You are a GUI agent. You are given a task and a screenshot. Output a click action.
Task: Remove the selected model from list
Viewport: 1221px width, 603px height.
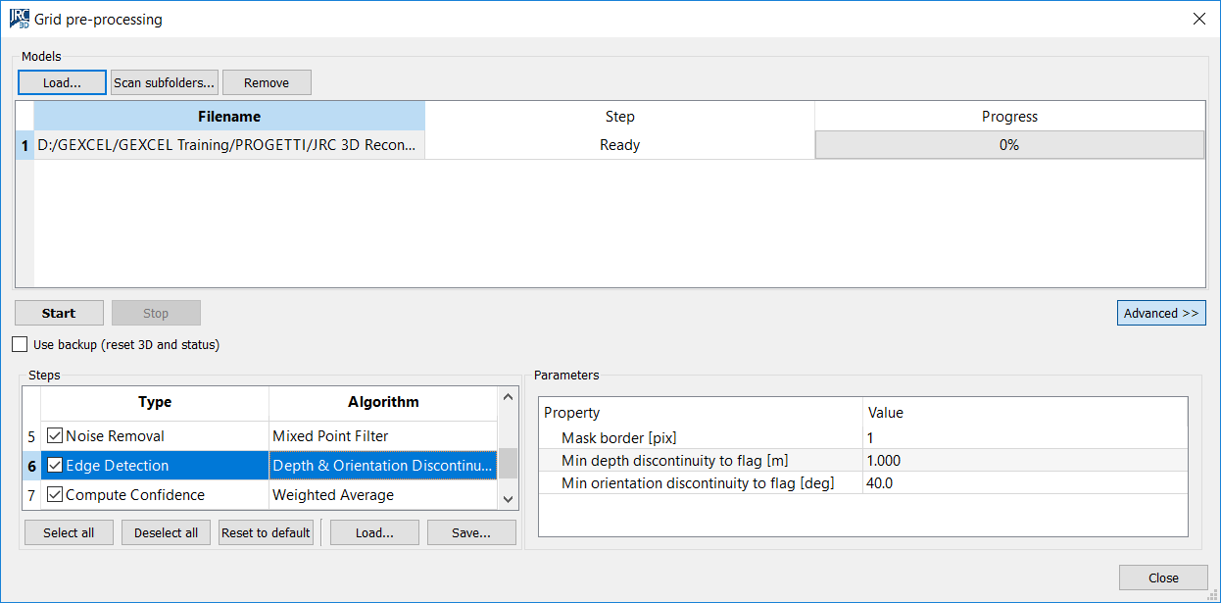point(267,82)
